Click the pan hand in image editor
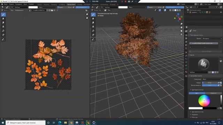This screenshot has width=223, height=125. point(87,18)
